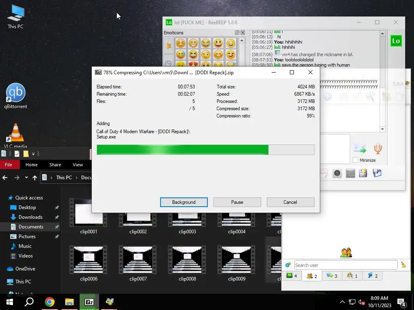The image size is (414, 310).
Task: Click Properties icon in Explorer title bar
Action: click(17, 154)
